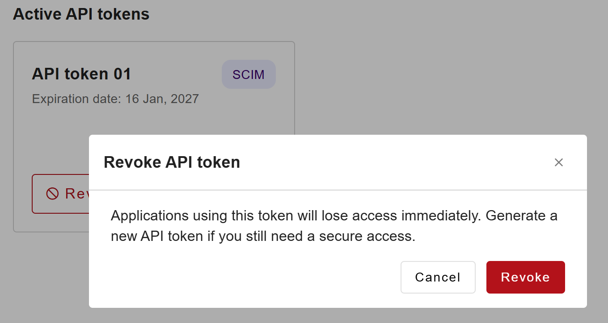Click the Active API tokens heading
Image resolution: width=608 pixels, height=323 pixels.
(81, 14)
